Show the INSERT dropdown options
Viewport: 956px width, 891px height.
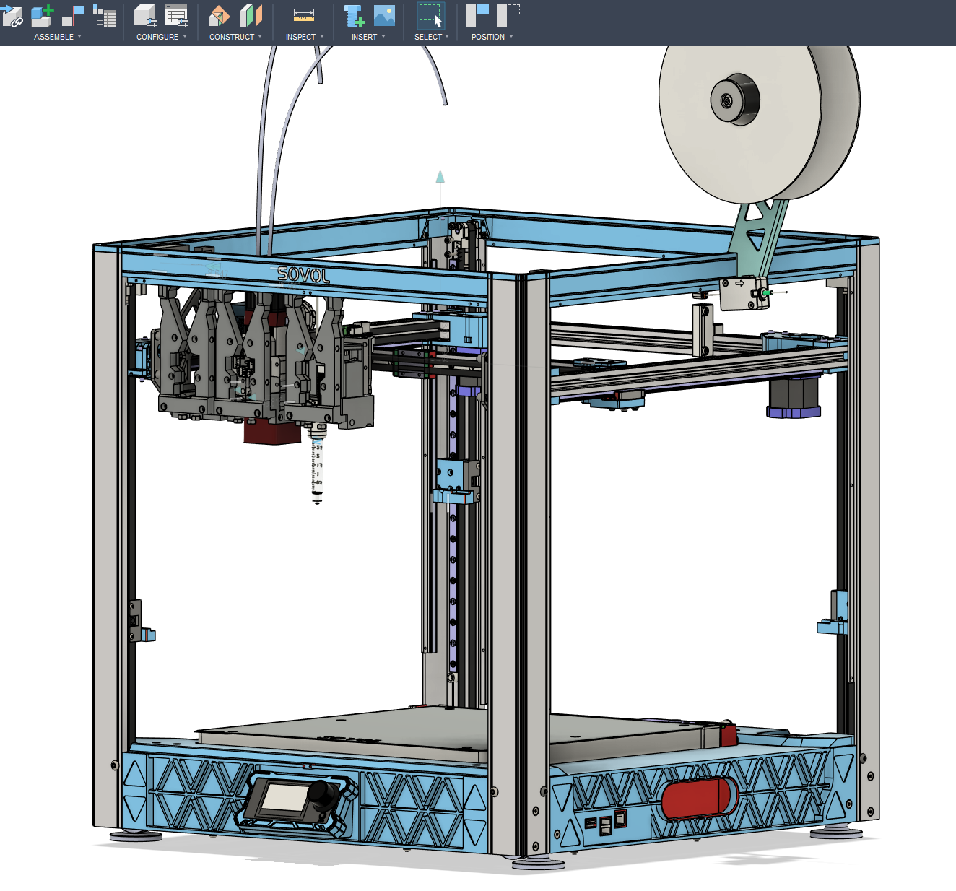tap(368, 37)
